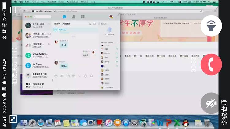Open the call members menu icon
230x129 pixels.
pos(13,10)
